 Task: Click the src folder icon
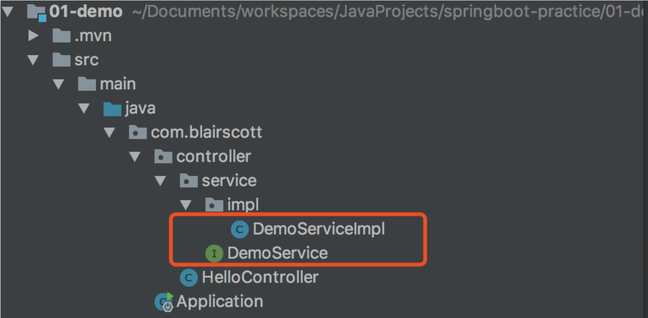click(x=61, y=60)
